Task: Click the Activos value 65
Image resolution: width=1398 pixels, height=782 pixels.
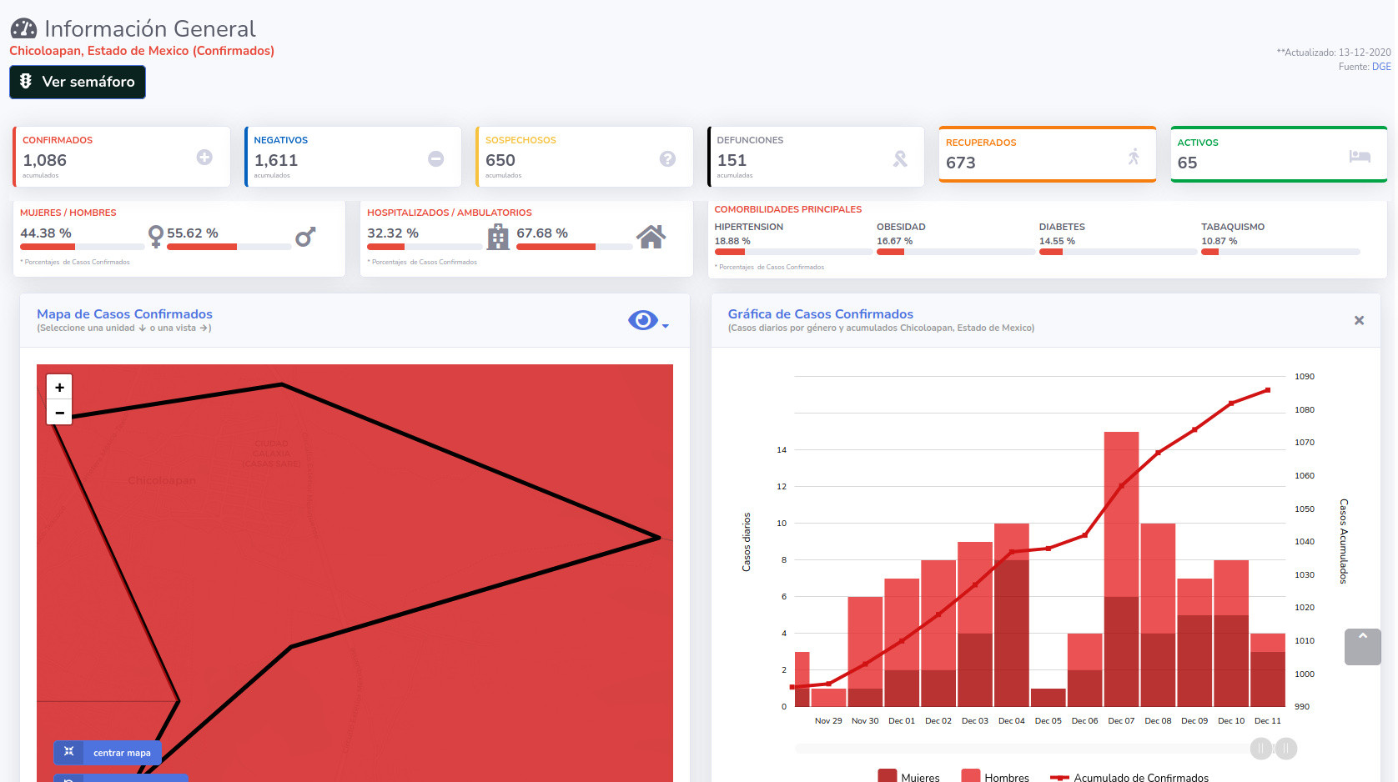Action: coord(1187,163)
